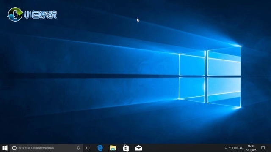The height and width of the screenshot is (152, 271).
Task: Open the Windows Start menu
Action: (5, 148)
